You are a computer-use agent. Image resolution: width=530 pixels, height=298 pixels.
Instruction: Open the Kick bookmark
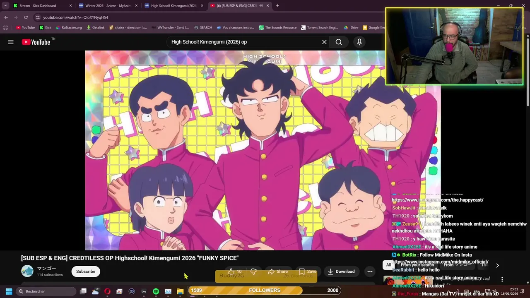tap(46, 28)
